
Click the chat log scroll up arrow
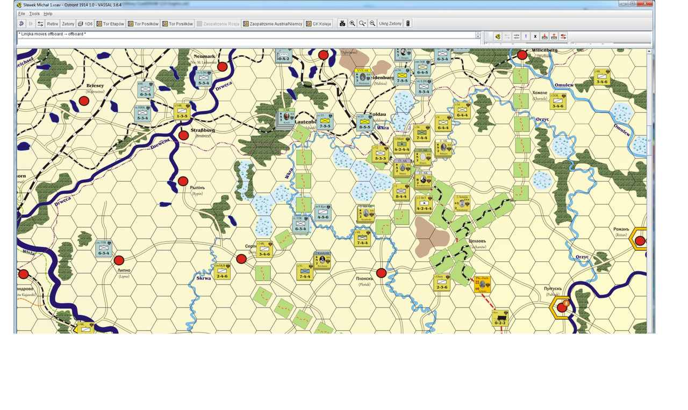tap(478, 33)
